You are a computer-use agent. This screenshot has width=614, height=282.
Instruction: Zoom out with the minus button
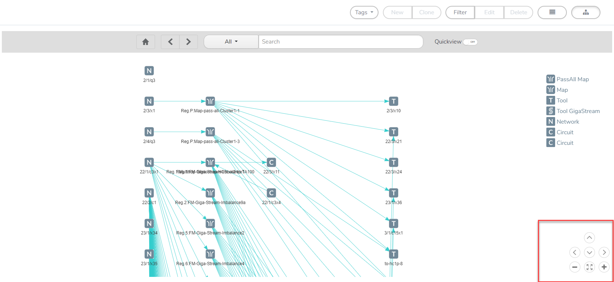pyautogui.click(x=575, y=267)
